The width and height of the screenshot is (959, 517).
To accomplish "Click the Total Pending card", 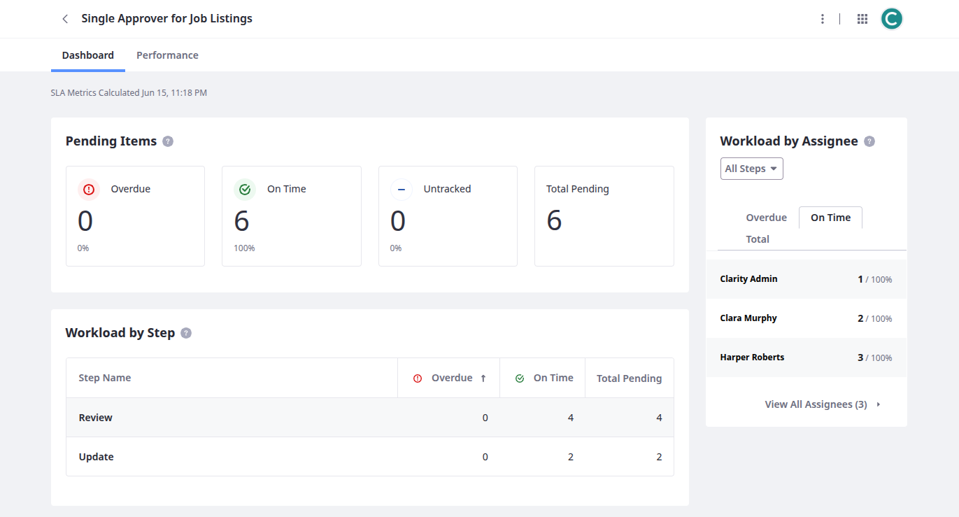I will [x=604, y=215].
